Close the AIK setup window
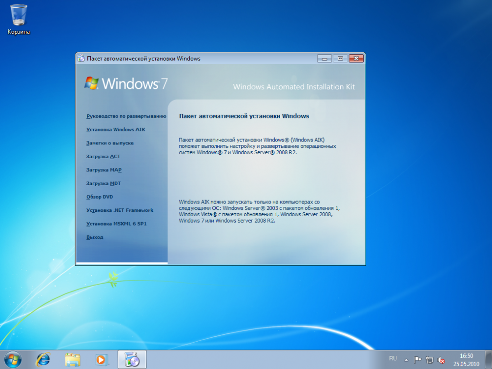This screenshot has width=492, height=369. 356,59
